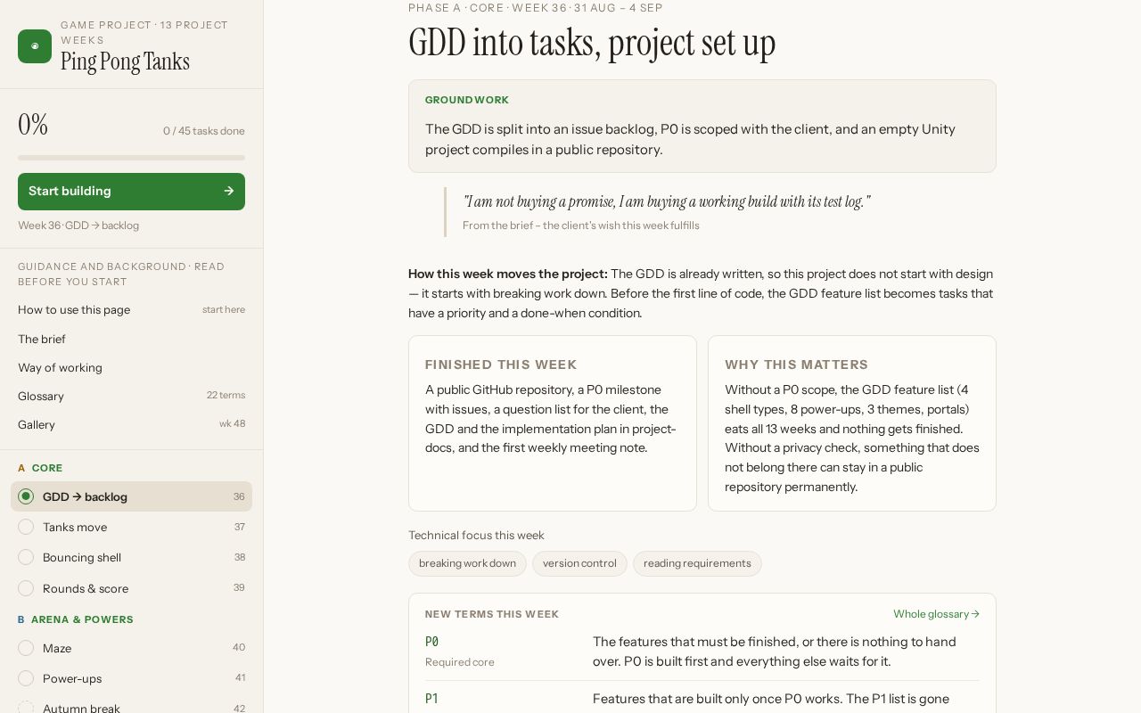Click the 0% progress figure
1141x713 pixels.
click(x=33, y=125)
